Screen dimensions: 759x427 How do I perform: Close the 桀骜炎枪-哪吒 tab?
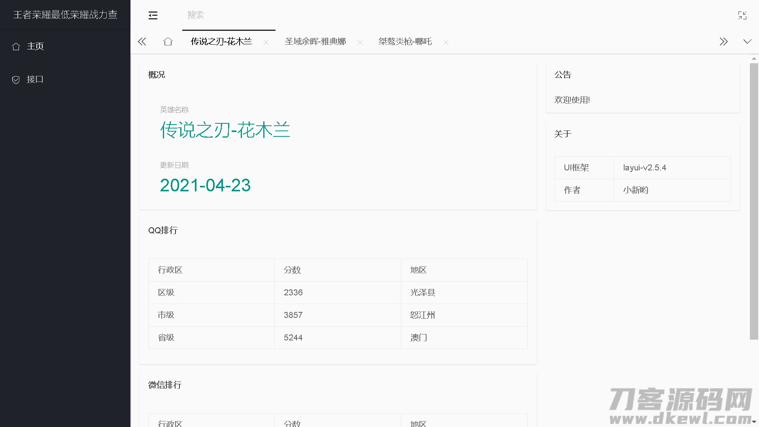[446, 43]
